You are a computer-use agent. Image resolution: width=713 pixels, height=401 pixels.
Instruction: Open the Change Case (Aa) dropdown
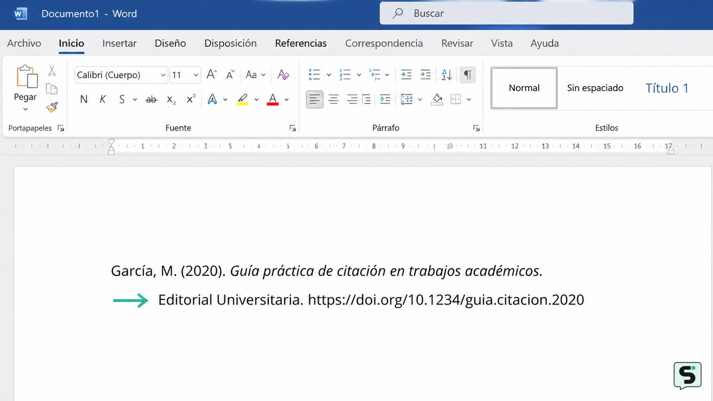point(255,74)
